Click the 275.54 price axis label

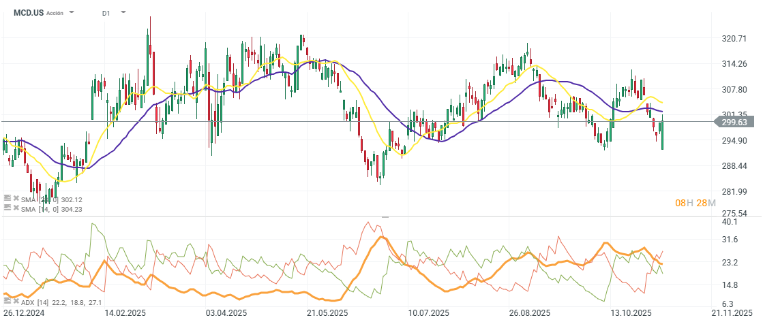pyautogui.click(x=733, y=213)
